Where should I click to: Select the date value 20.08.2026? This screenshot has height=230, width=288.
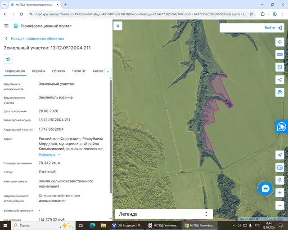coord(48,111)
